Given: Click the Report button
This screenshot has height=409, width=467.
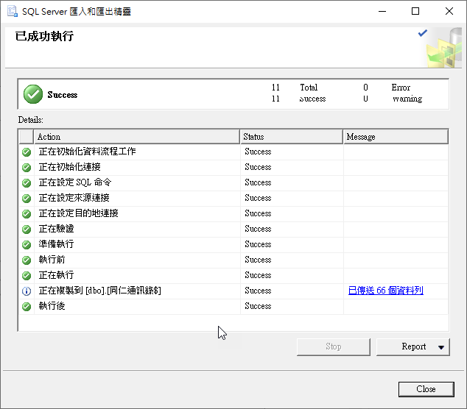Looking at the screenshot, I should [x=413, y=346].
